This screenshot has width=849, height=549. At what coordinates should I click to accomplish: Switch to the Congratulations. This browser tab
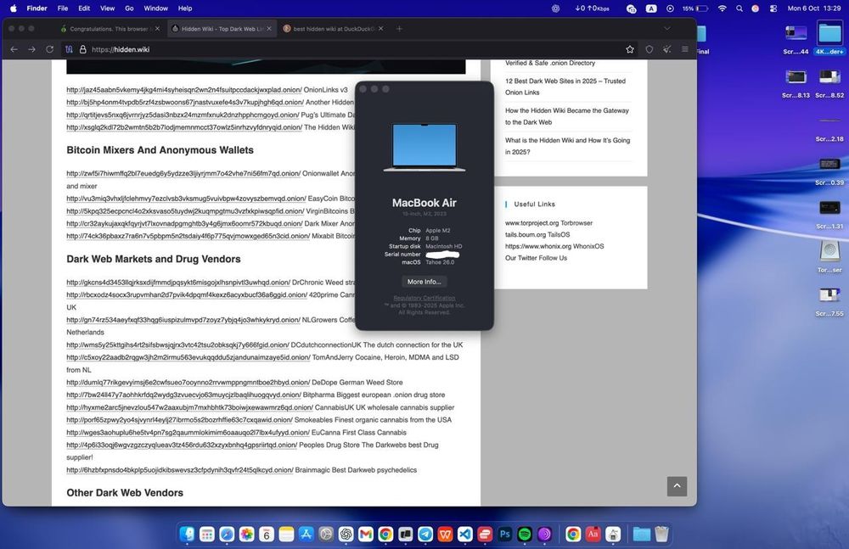click(x=110, y=29)
